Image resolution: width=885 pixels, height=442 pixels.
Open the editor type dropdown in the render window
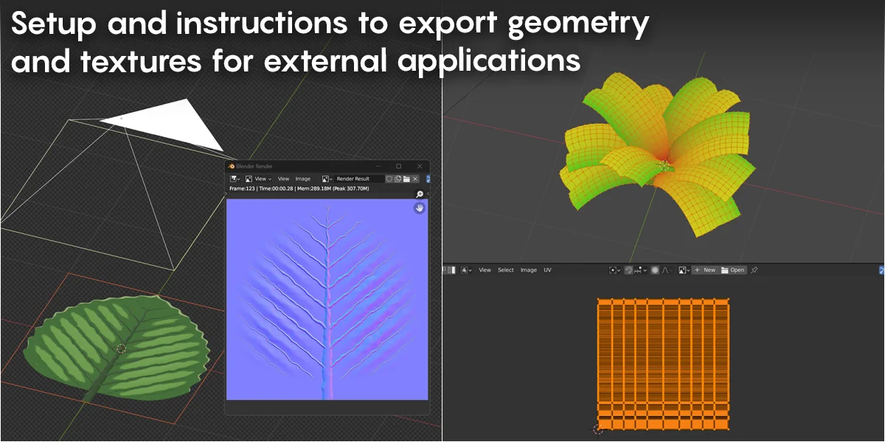pyautogui.click(x=235, y=179)
